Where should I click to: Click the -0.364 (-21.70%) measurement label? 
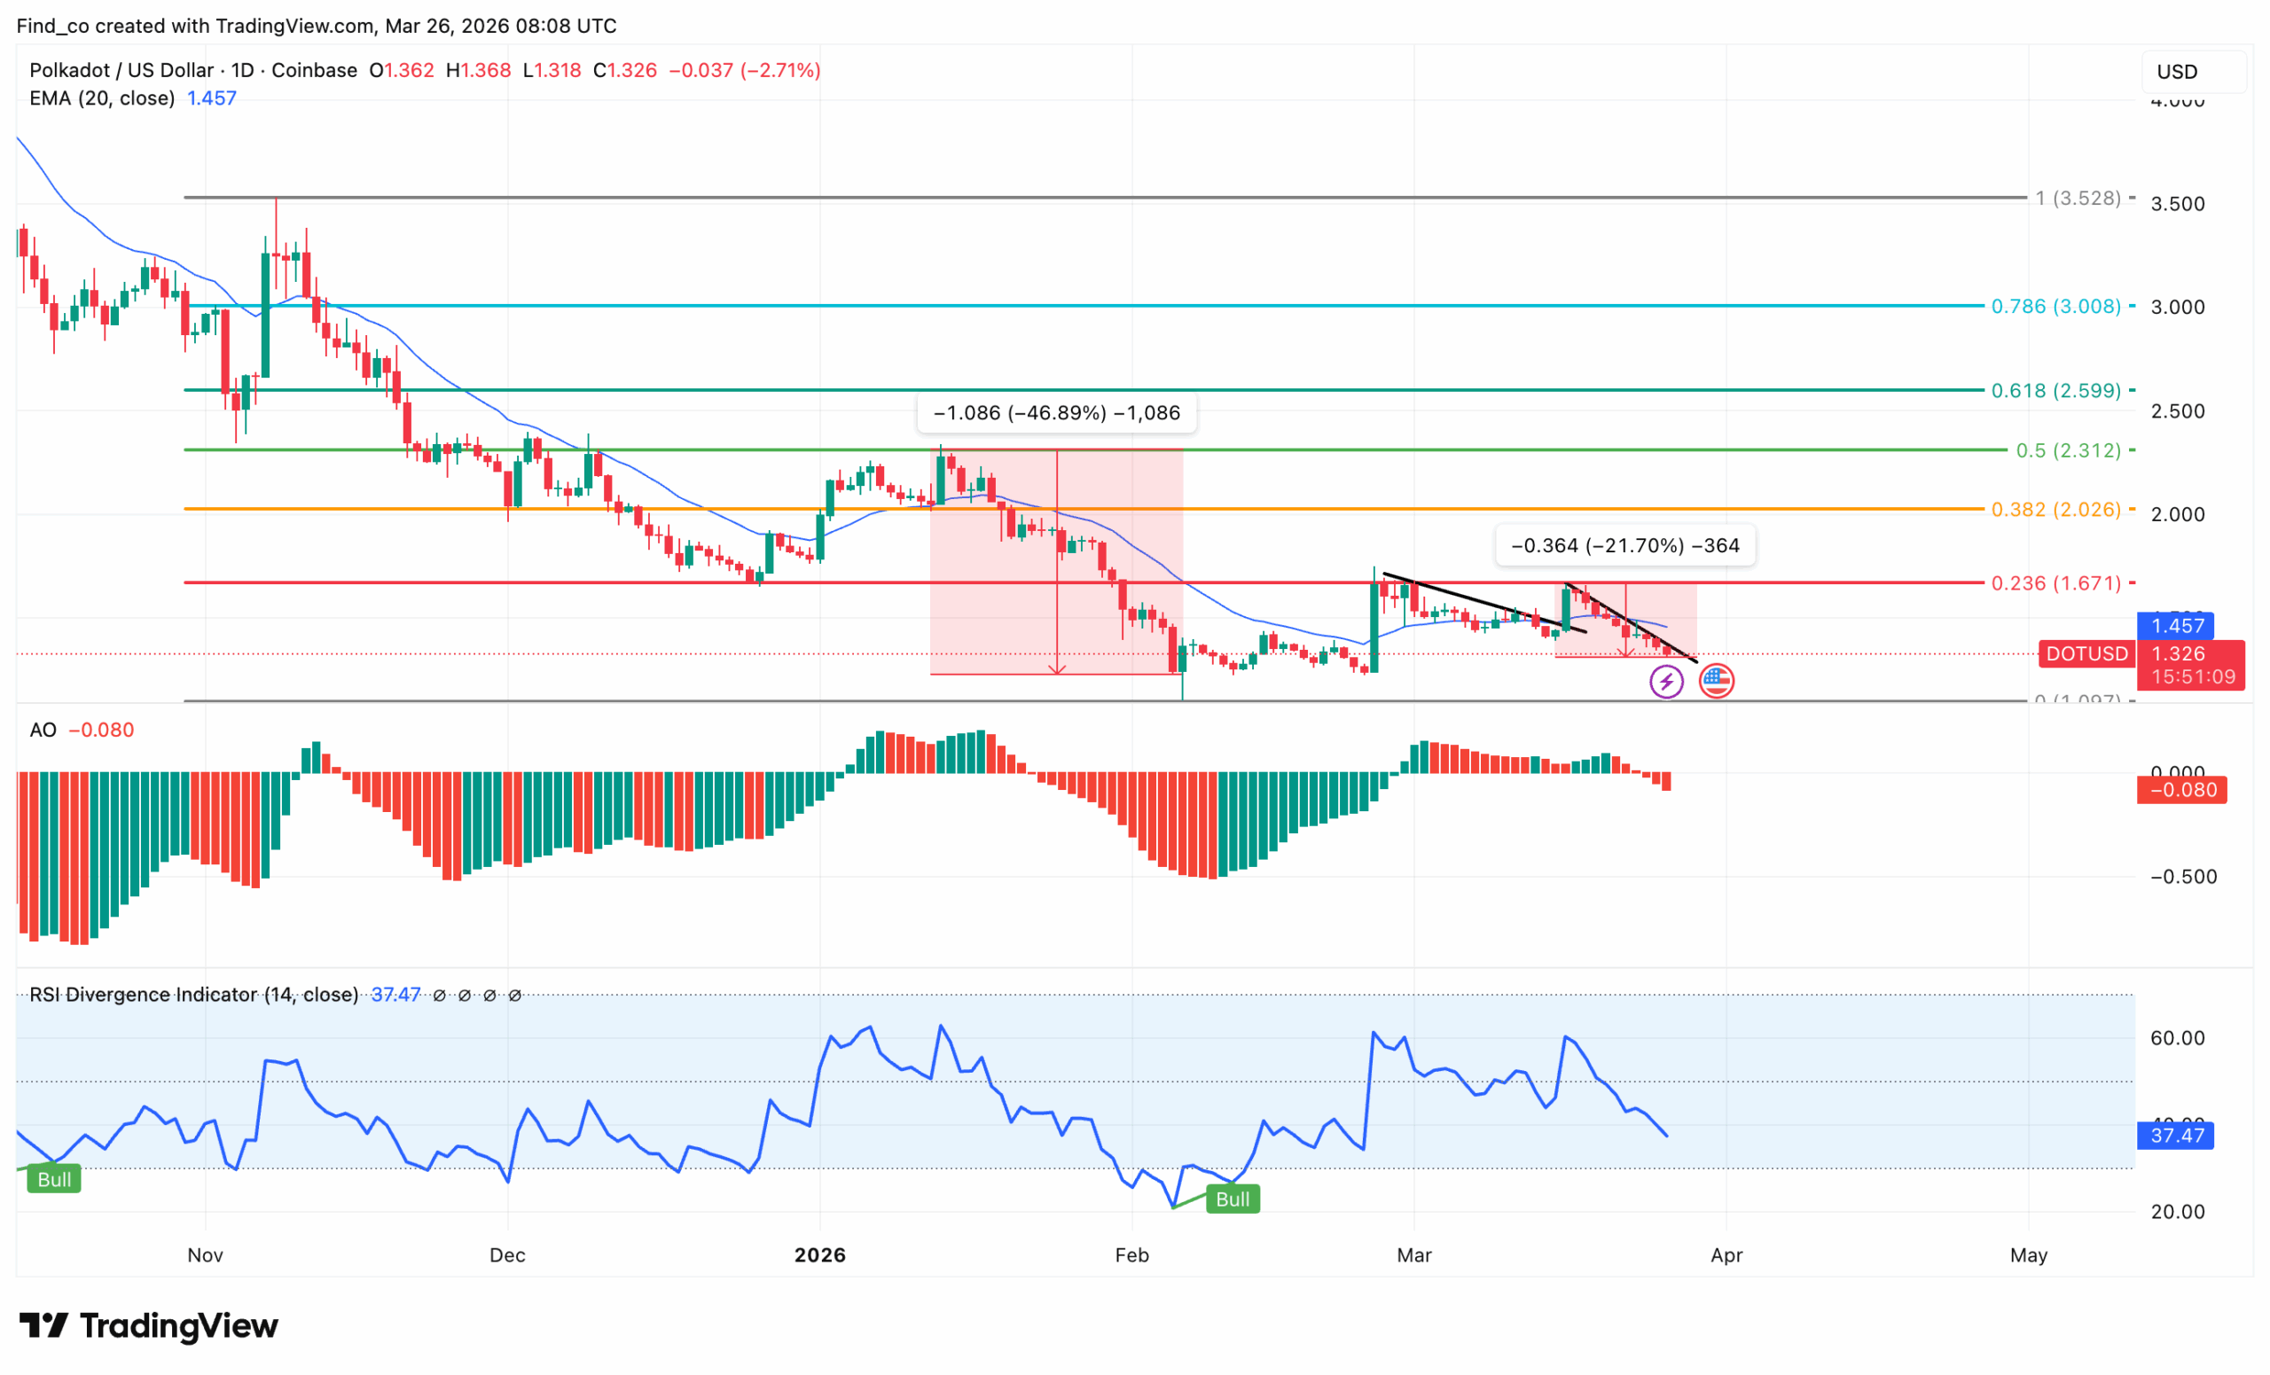(1625, 545)
